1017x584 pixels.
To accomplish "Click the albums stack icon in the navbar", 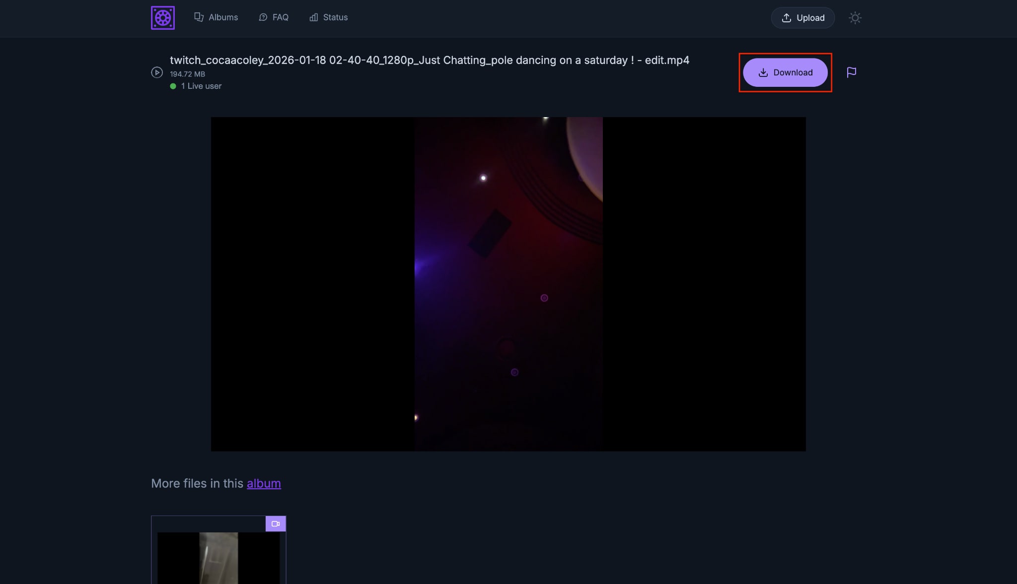I will 199,17.
